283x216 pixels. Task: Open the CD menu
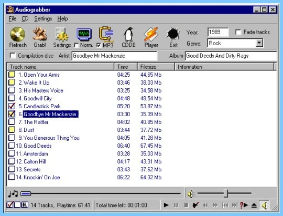pyautogui.click(x=25, y=18)
